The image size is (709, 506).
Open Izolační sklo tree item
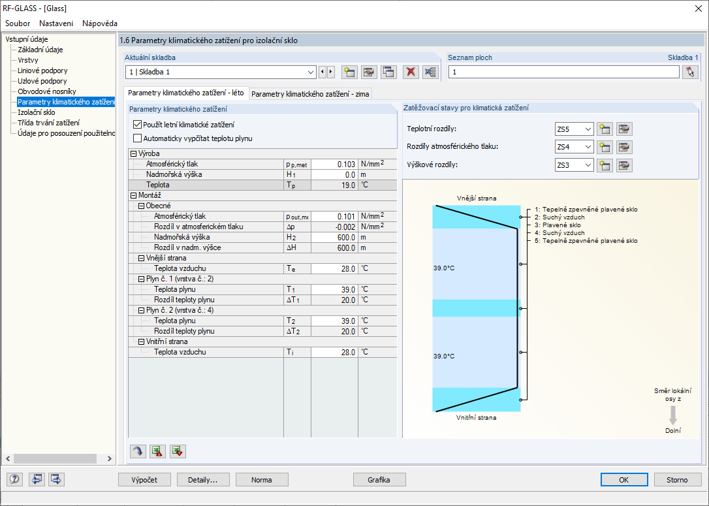[x=36, y=112]
